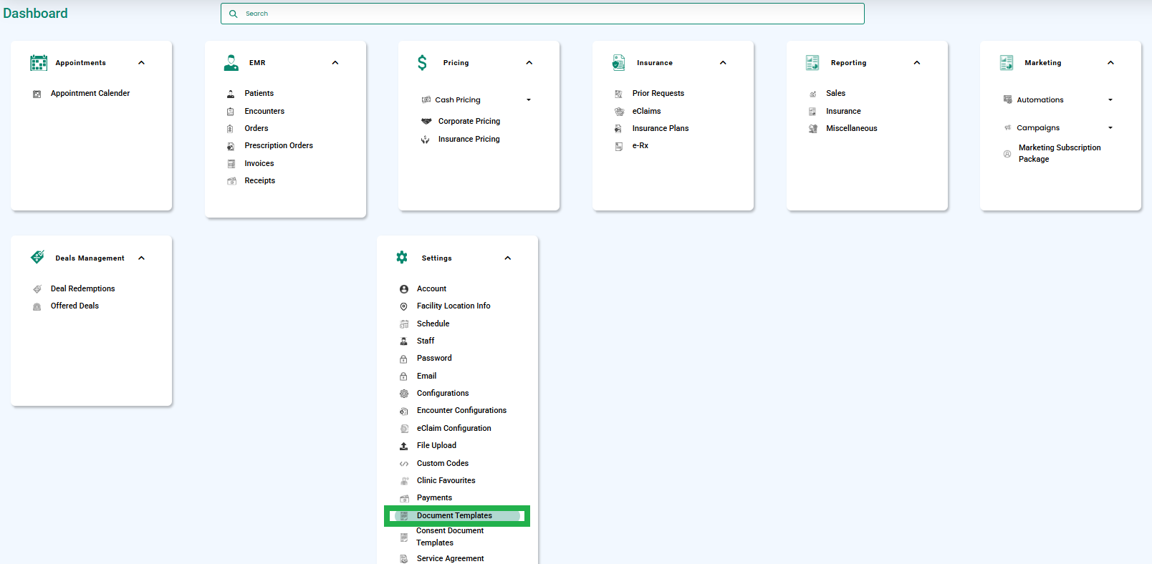Open Clinic Favourites
Viewport: 1152px width, 564px height.
pyautogui.click(x=446, y=481)
